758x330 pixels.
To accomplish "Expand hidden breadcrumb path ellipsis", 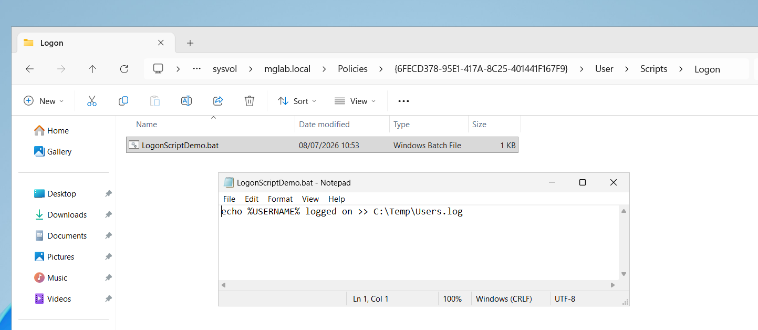I will (197, 69).
